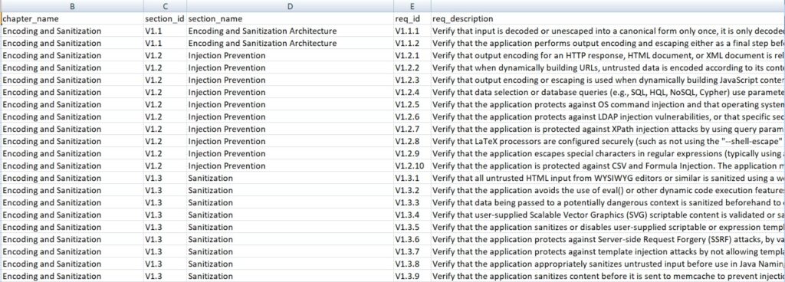Click the description about template injection attacks
Screen dimensions: 785x282
[x=608, y=251]
